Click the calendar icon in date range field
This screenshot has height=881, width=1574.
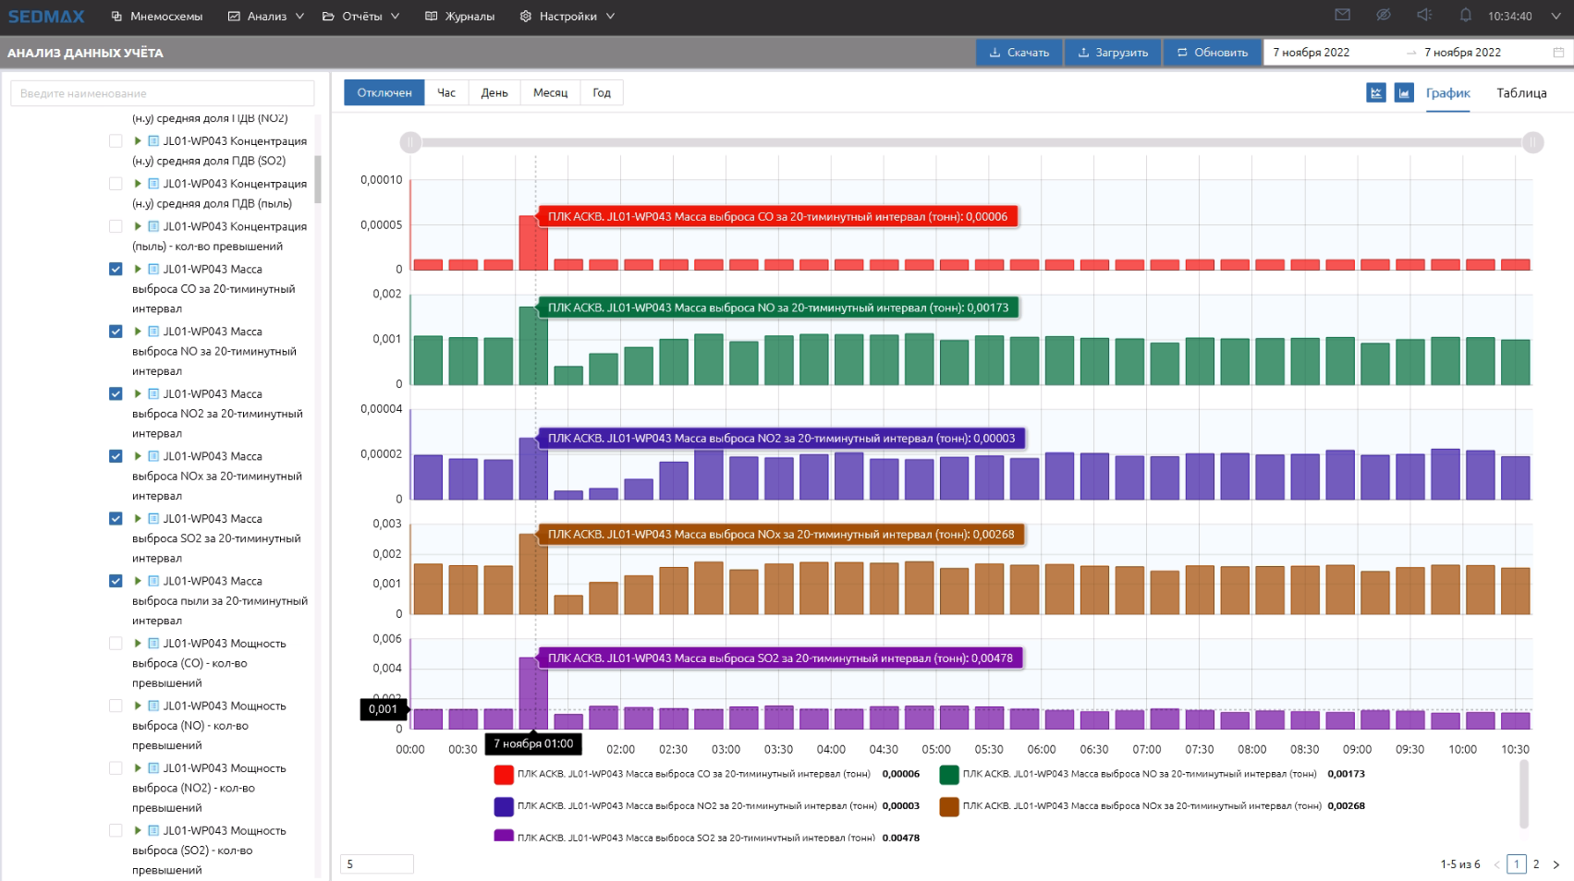(x=1558, y=53)
